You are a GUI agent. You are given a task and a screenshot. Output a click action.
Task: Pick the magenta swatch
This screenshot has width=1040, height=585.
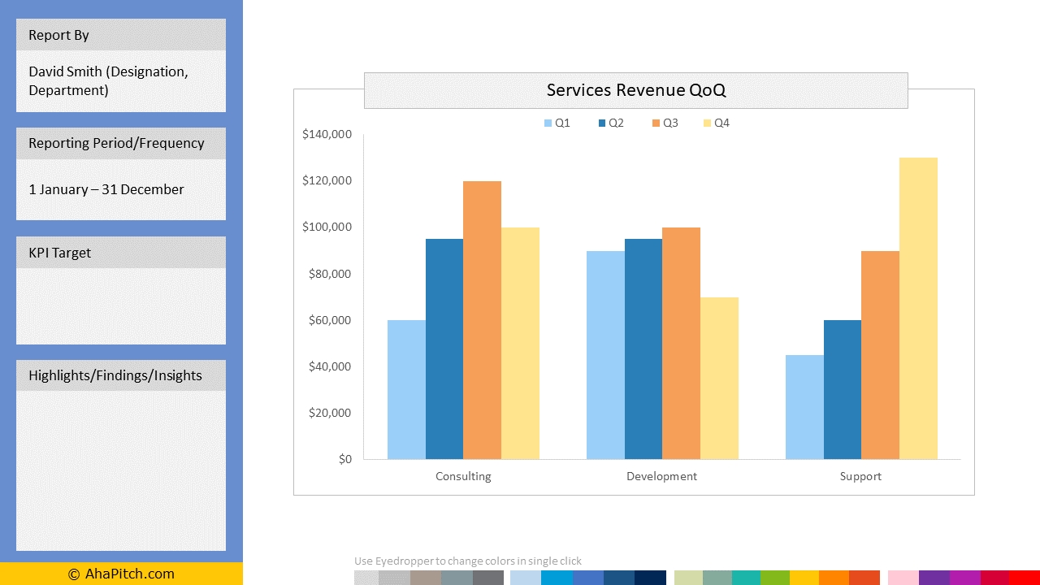point(964,578)
